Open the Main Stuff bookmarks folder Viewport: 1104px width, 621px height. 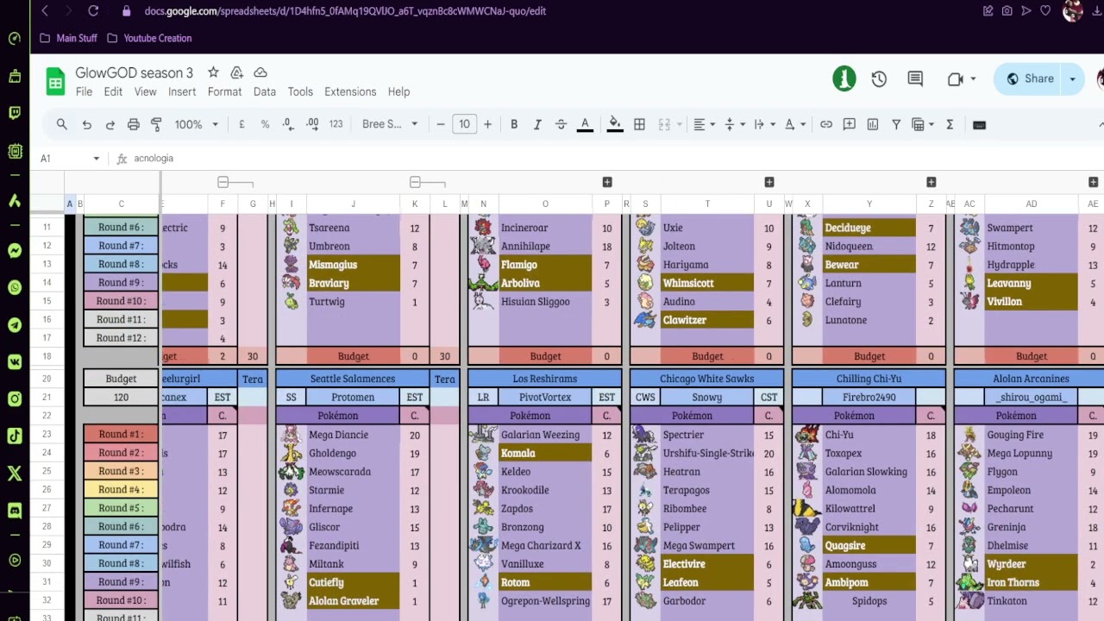click(68, 38)
